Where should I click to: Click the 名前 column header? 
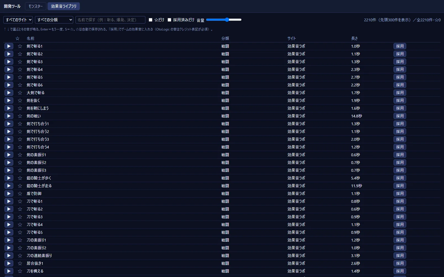tap(31, 39)
